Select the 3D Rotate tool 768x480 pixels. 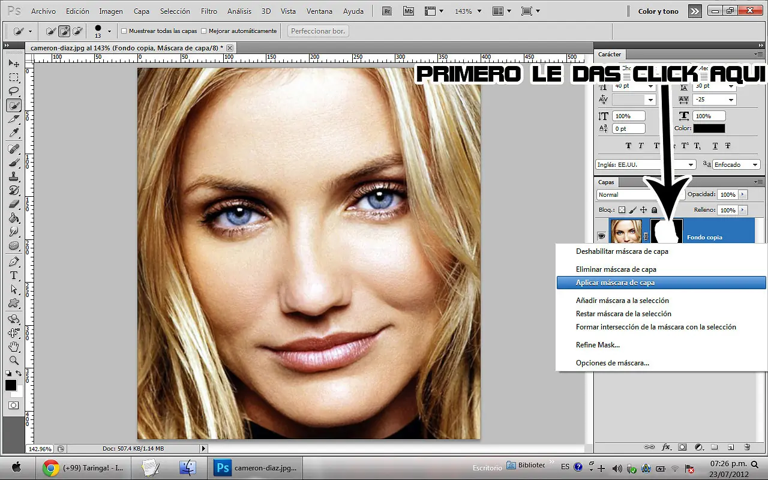pyautogui.click(x=14, y=319)
